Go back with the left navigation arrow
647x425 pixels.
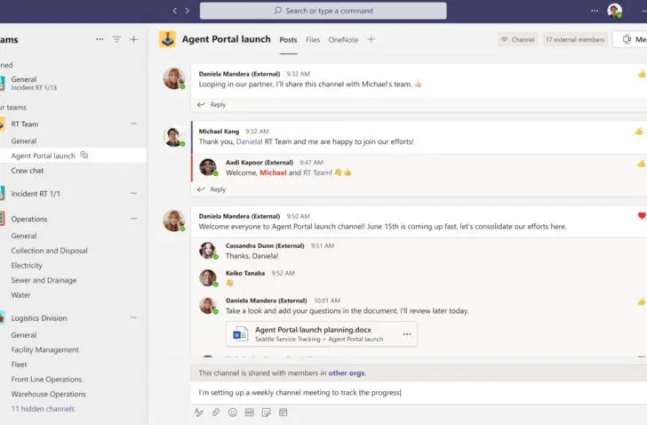[174, 11]
